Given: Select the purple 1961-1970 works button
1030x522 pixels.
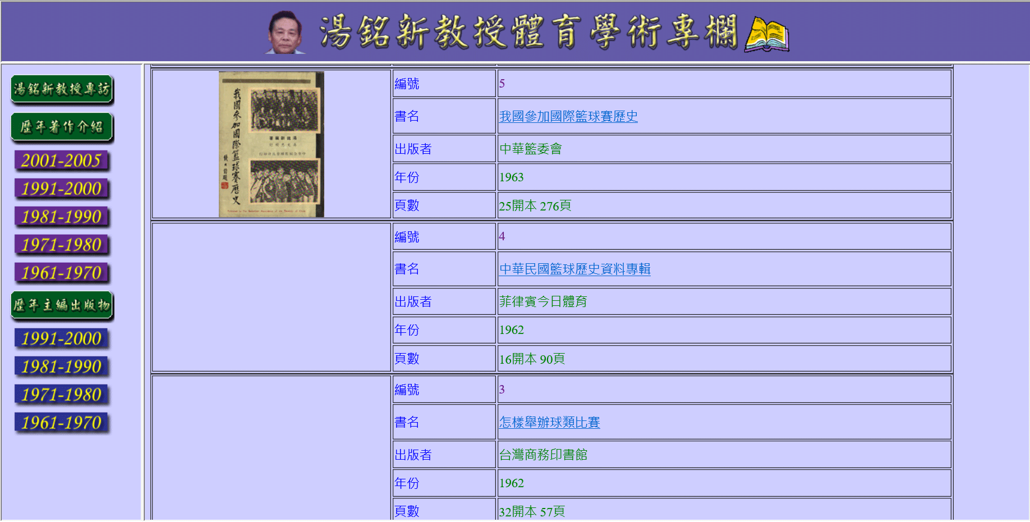Looking at the screenshot, I should click(62, 273).
